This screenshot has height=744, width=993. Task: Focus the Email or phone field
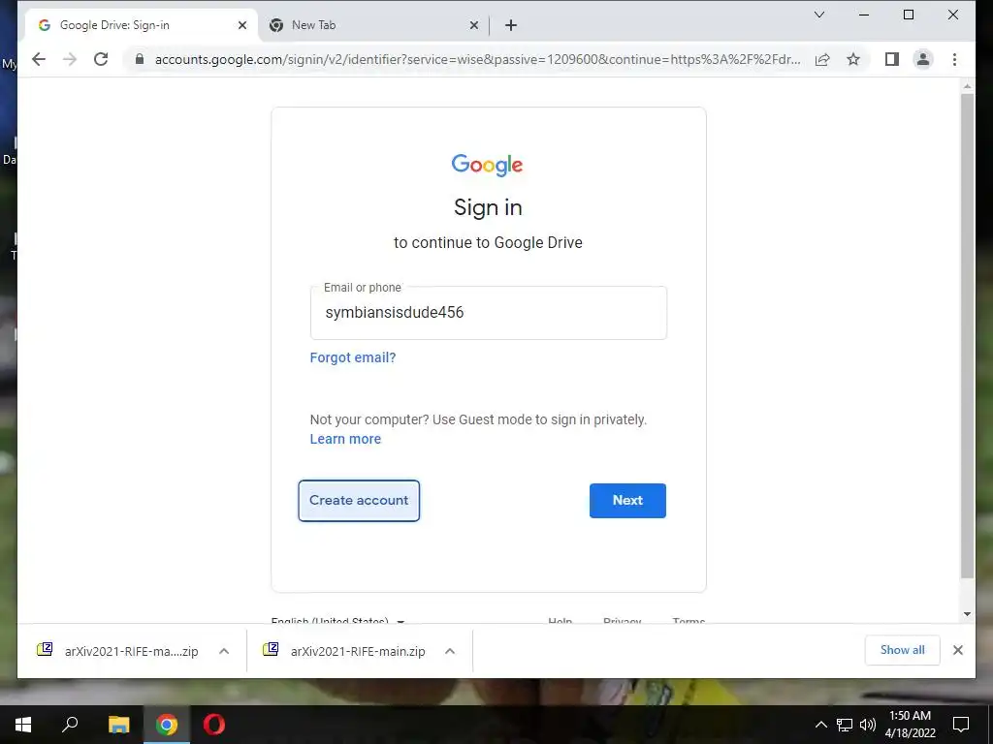[489, 313]
